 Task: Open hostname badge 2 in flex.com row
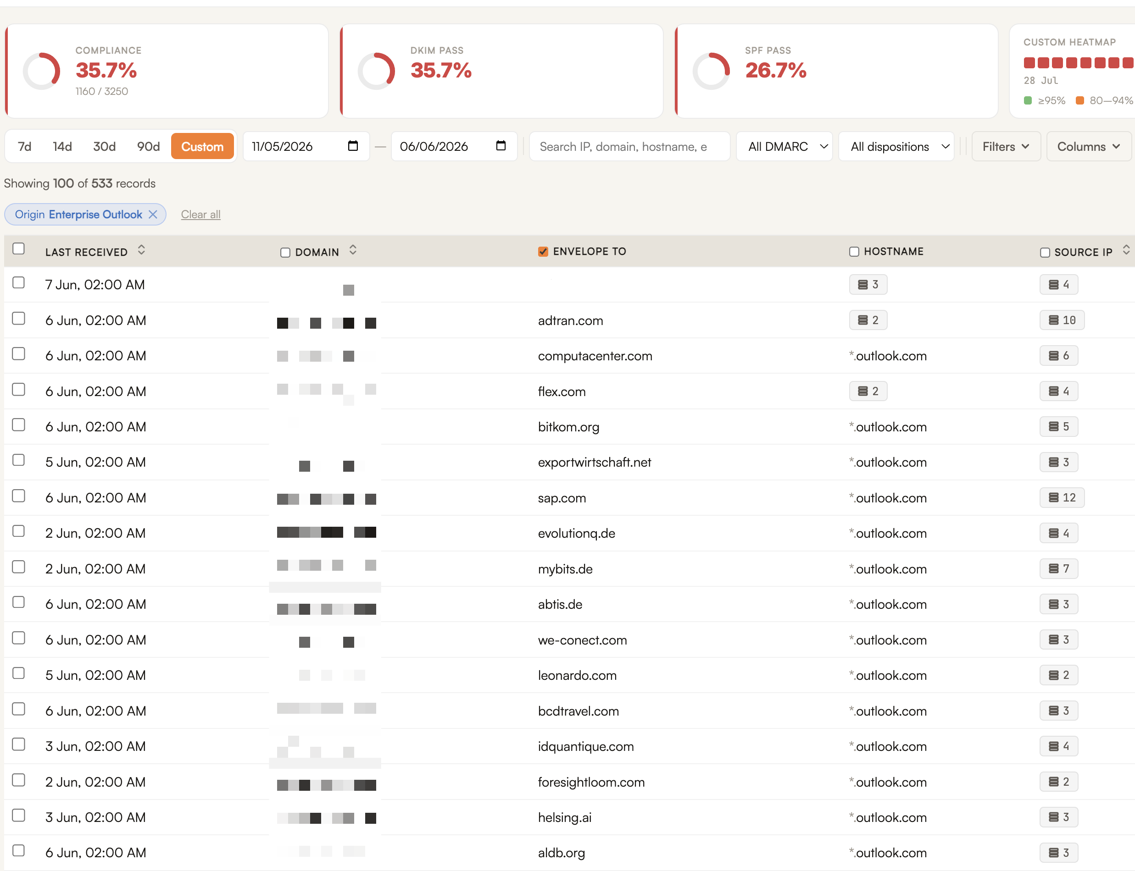[x=868, y=391]
